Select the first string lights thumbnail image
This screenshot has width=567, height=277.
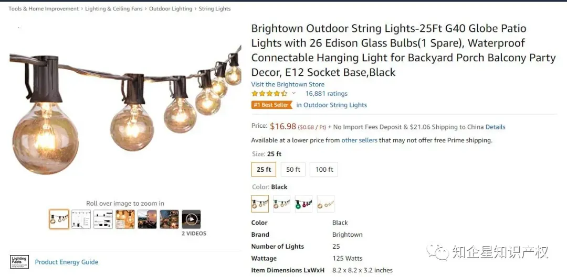59,219
